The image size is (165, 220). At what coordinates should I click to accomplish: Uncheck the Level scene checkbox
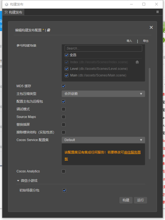pos(67,69)
